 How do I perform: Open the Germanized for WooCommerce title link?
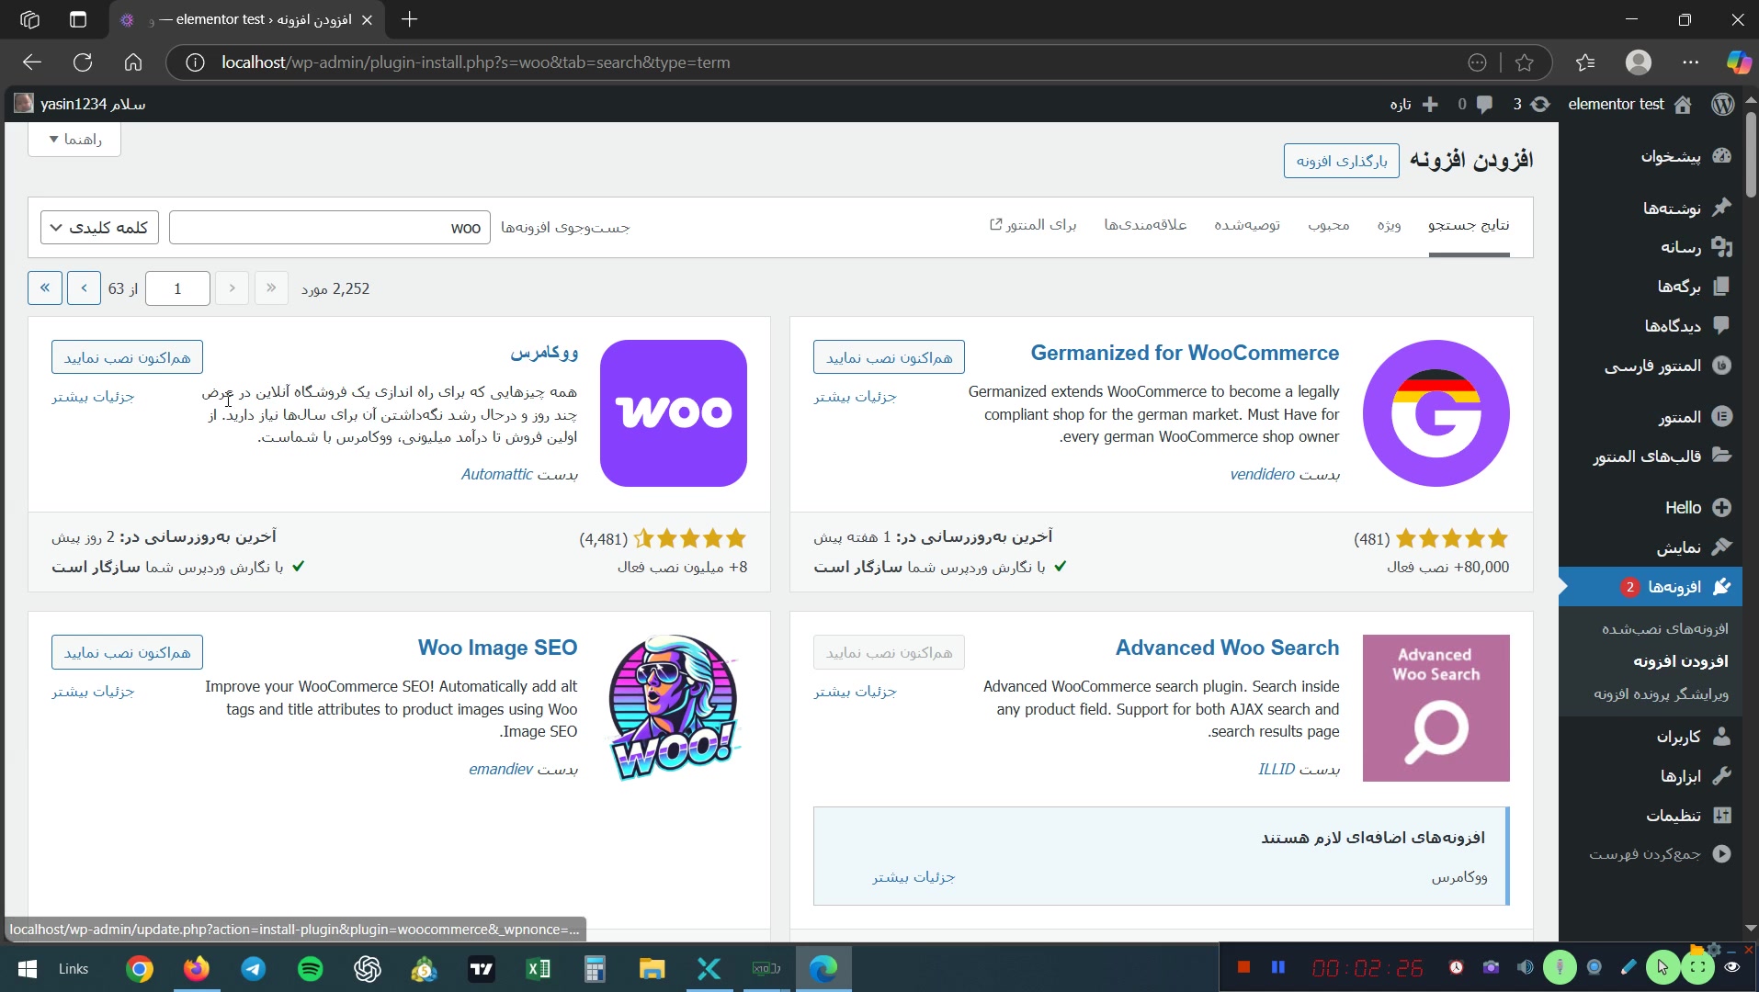click(1185, 353)
